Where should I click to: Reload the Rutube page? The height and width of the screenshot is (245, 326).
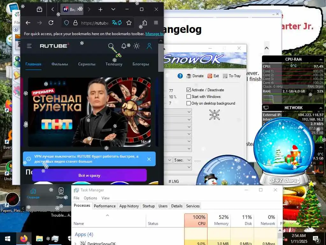click(x=51, y=23)
